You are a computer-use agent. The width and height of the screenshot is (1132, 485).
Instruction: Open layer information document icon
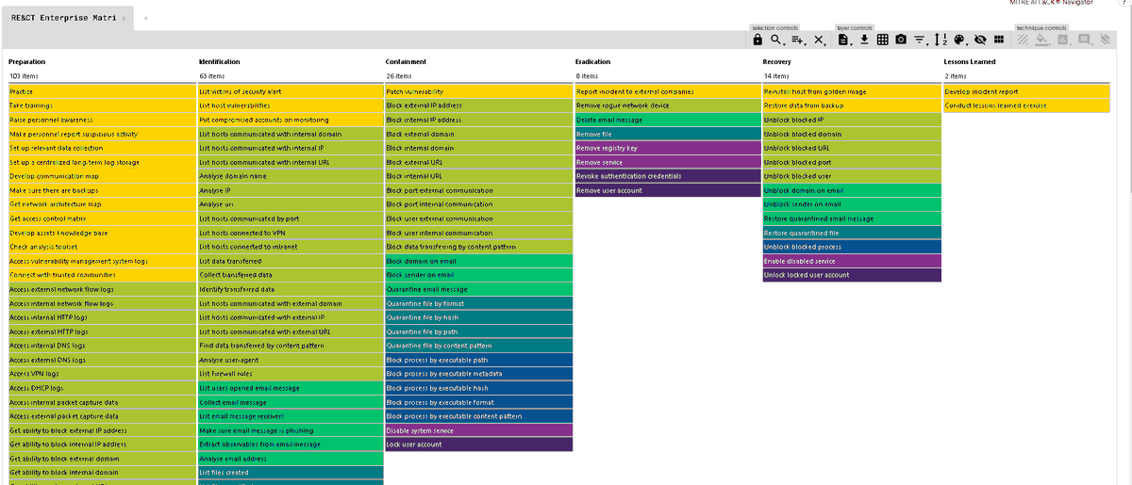point(844,40)
